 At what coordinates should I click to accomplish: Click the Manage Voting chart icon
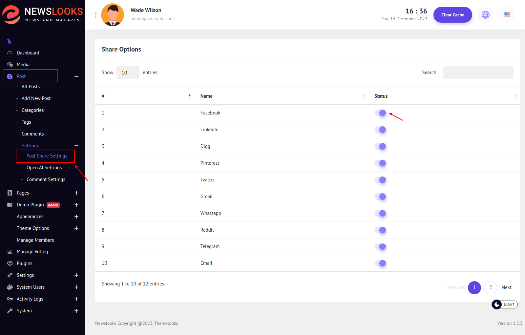click(x=10, y=252)
